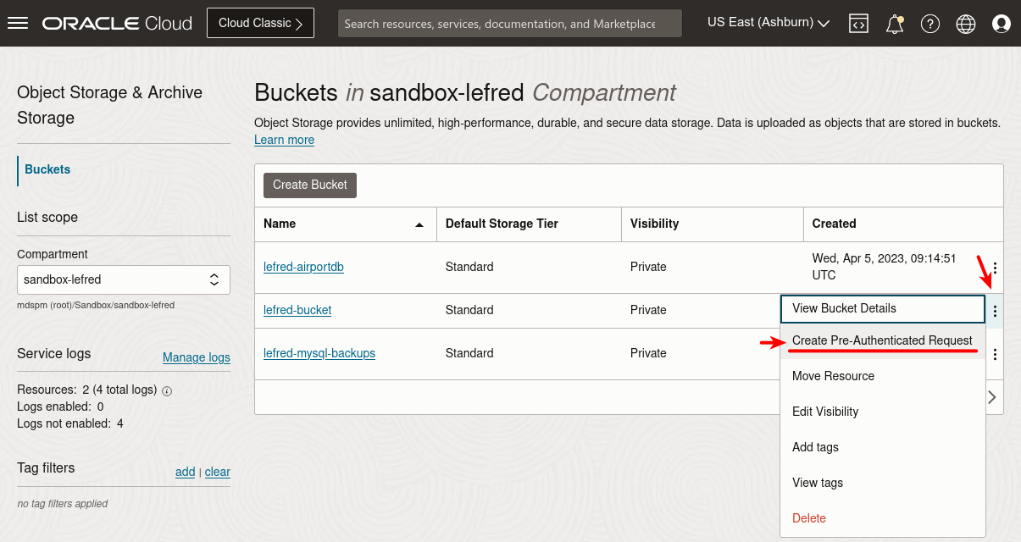Choose Delete from the bucket menu
This screenshot has width=1021, height=542.
pyautogui.click(x=808, y=518)
